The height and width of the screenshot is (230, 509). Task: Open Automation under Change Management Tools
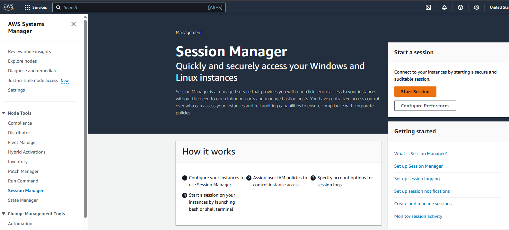tap(20, 224)
